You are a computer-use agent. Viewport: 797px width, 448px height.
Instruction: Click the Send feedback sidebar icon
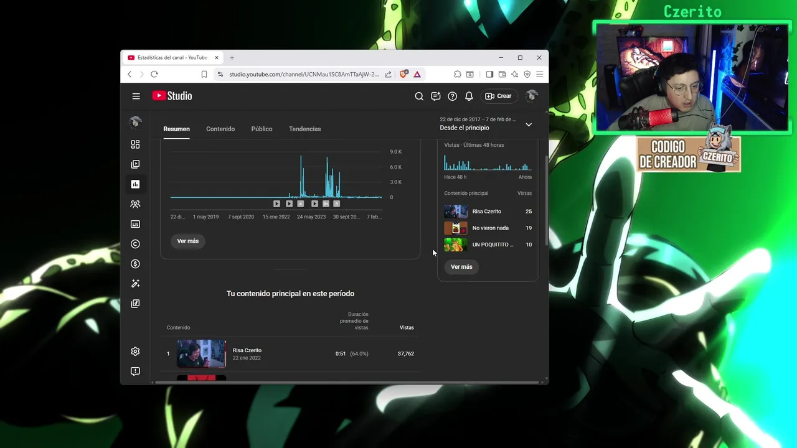pos(135,371)
